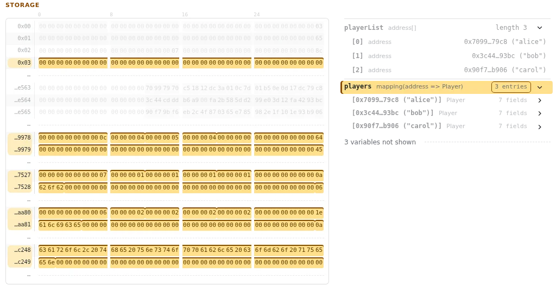Image resolution: width=556 pixels, height=285 pixels.
Task: Click last byte '03' in slot 0x00
Action: tap(319, 26)
